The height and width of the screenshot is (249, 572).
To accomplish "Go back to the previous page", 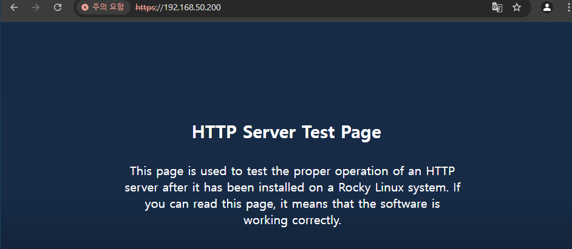I will pos(14,7).
